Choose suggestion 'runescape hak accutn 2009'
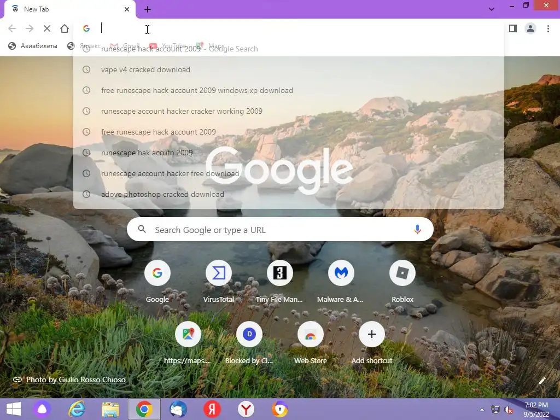The width and height of the screenshot is (560, 420). [289, 153]
